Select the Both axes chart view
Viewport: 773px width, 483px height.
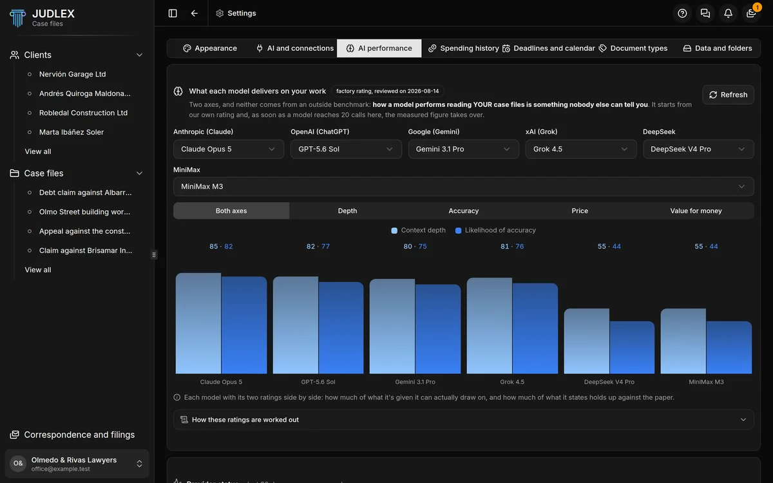[231, 211]
